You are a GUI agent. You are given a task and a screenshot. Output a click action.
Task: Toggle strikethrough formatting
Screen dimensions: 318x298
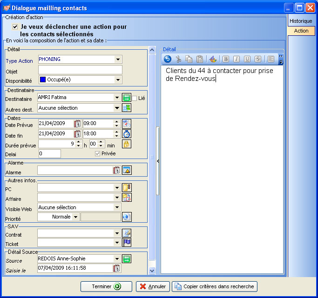(258, 59)
